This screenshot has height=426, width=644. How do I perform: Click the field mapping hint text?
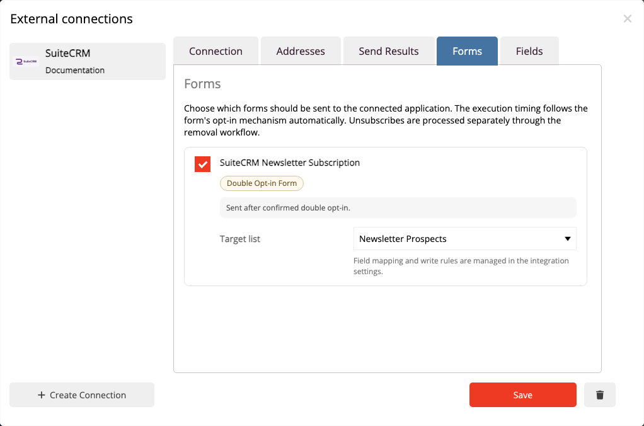click(x=461, y=266)
